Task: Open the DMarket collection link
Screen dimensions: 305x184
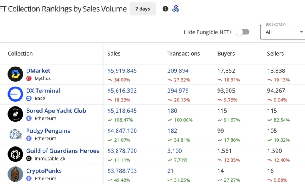Action: point(38,71)
